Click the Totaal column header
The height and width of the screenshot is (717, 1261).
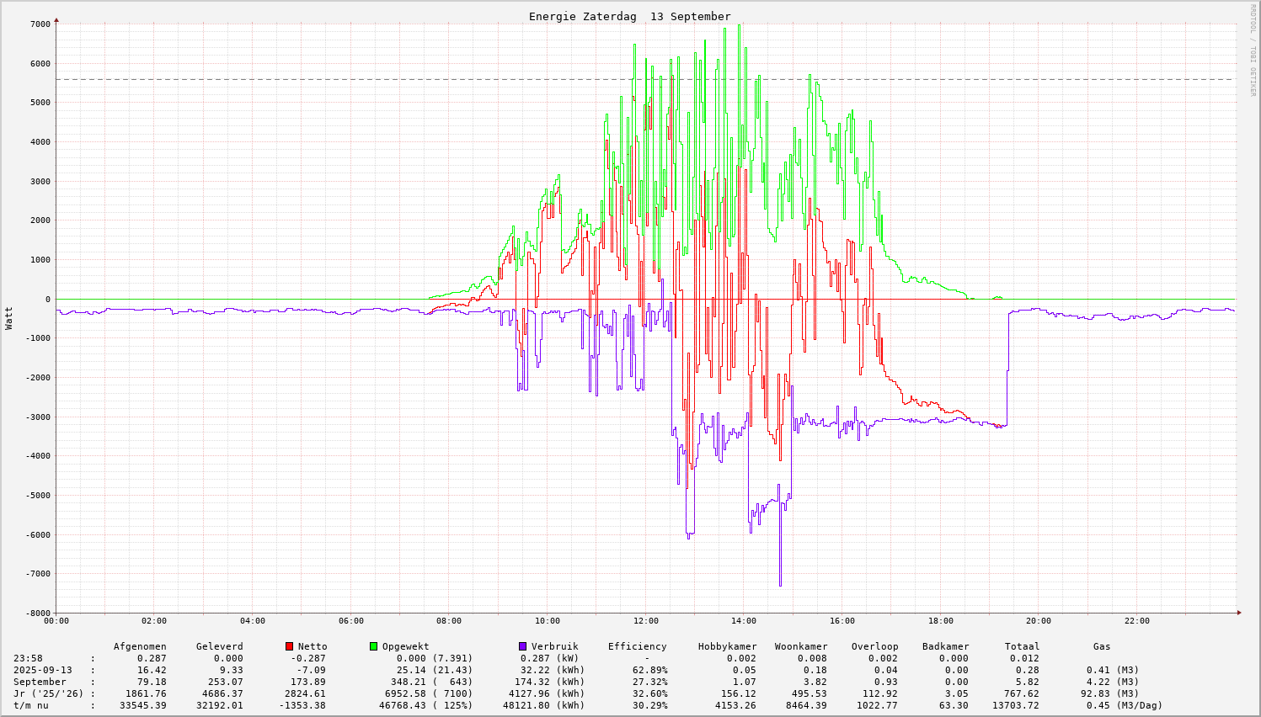point(1022,646)
